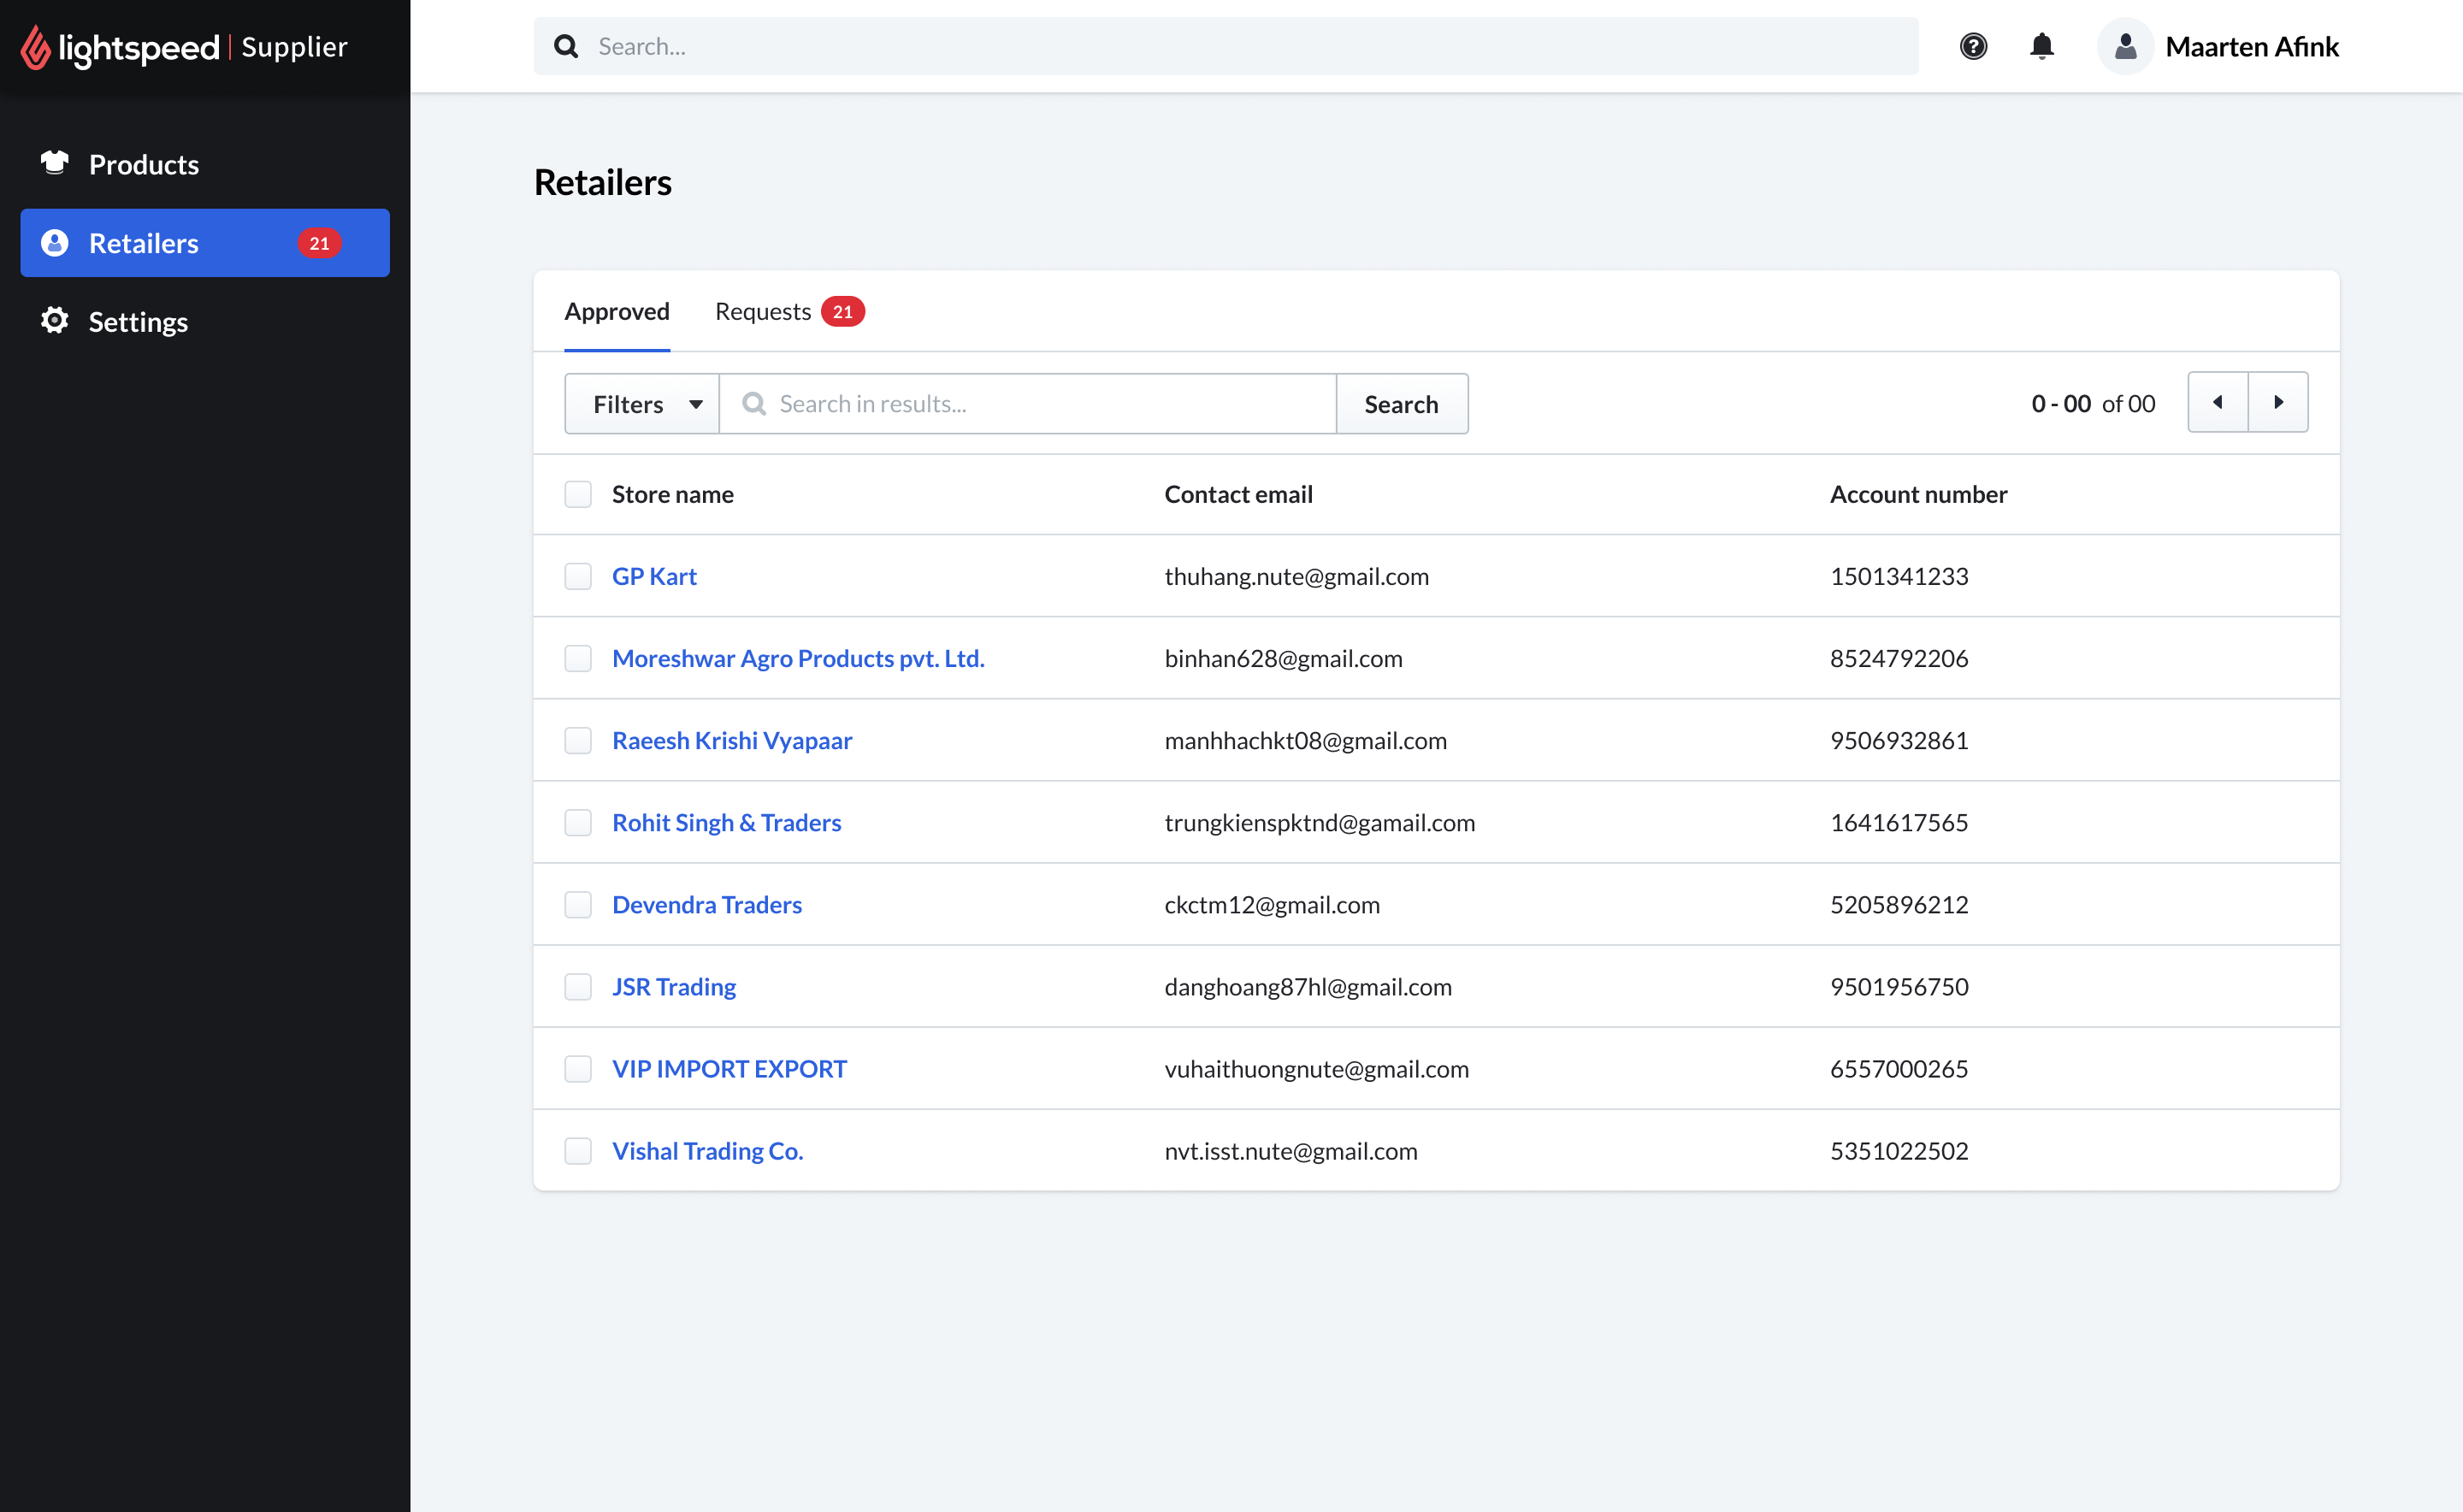This screenshot has height=1512, width=2463.
Task: Click the user avatar icon
Action: (x=2125, y=47)
